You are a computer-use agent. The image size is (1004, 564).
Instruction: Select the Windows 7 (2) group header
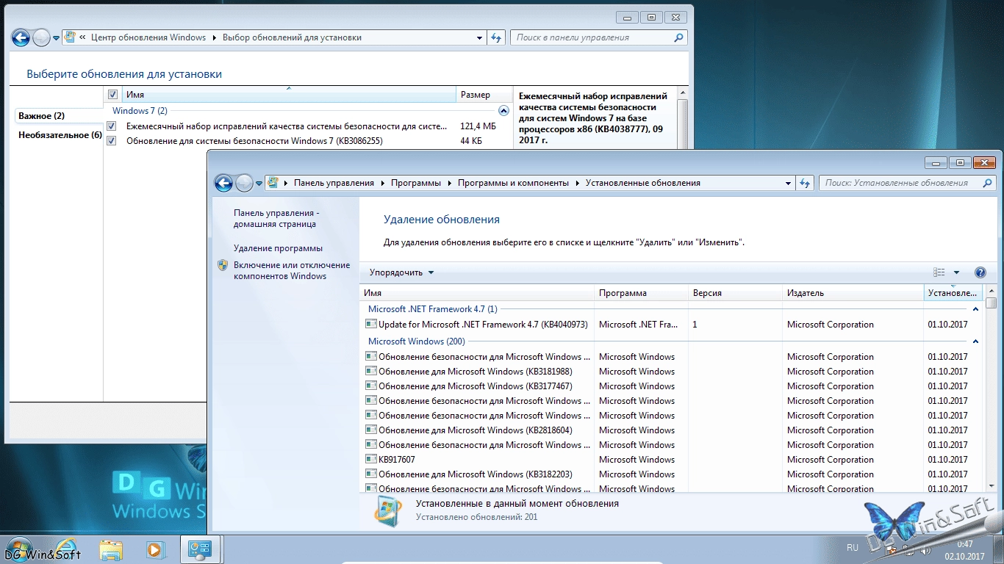pos(140,111)
